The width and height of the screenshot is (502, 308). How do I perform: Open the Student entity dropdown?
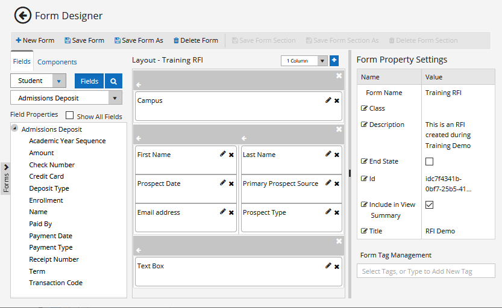click(59, 81)
